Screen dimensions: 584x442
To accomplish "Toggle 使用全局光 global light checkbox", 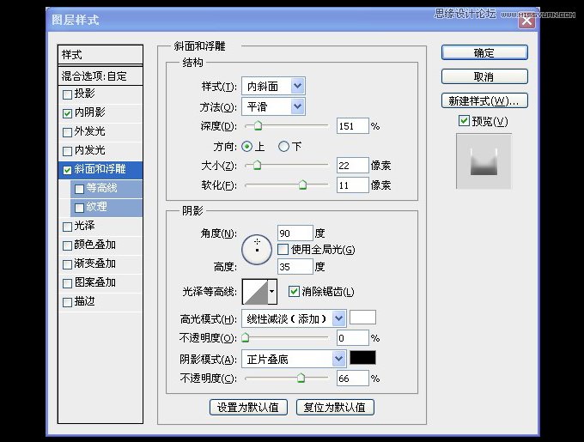I will coord(283,249).
